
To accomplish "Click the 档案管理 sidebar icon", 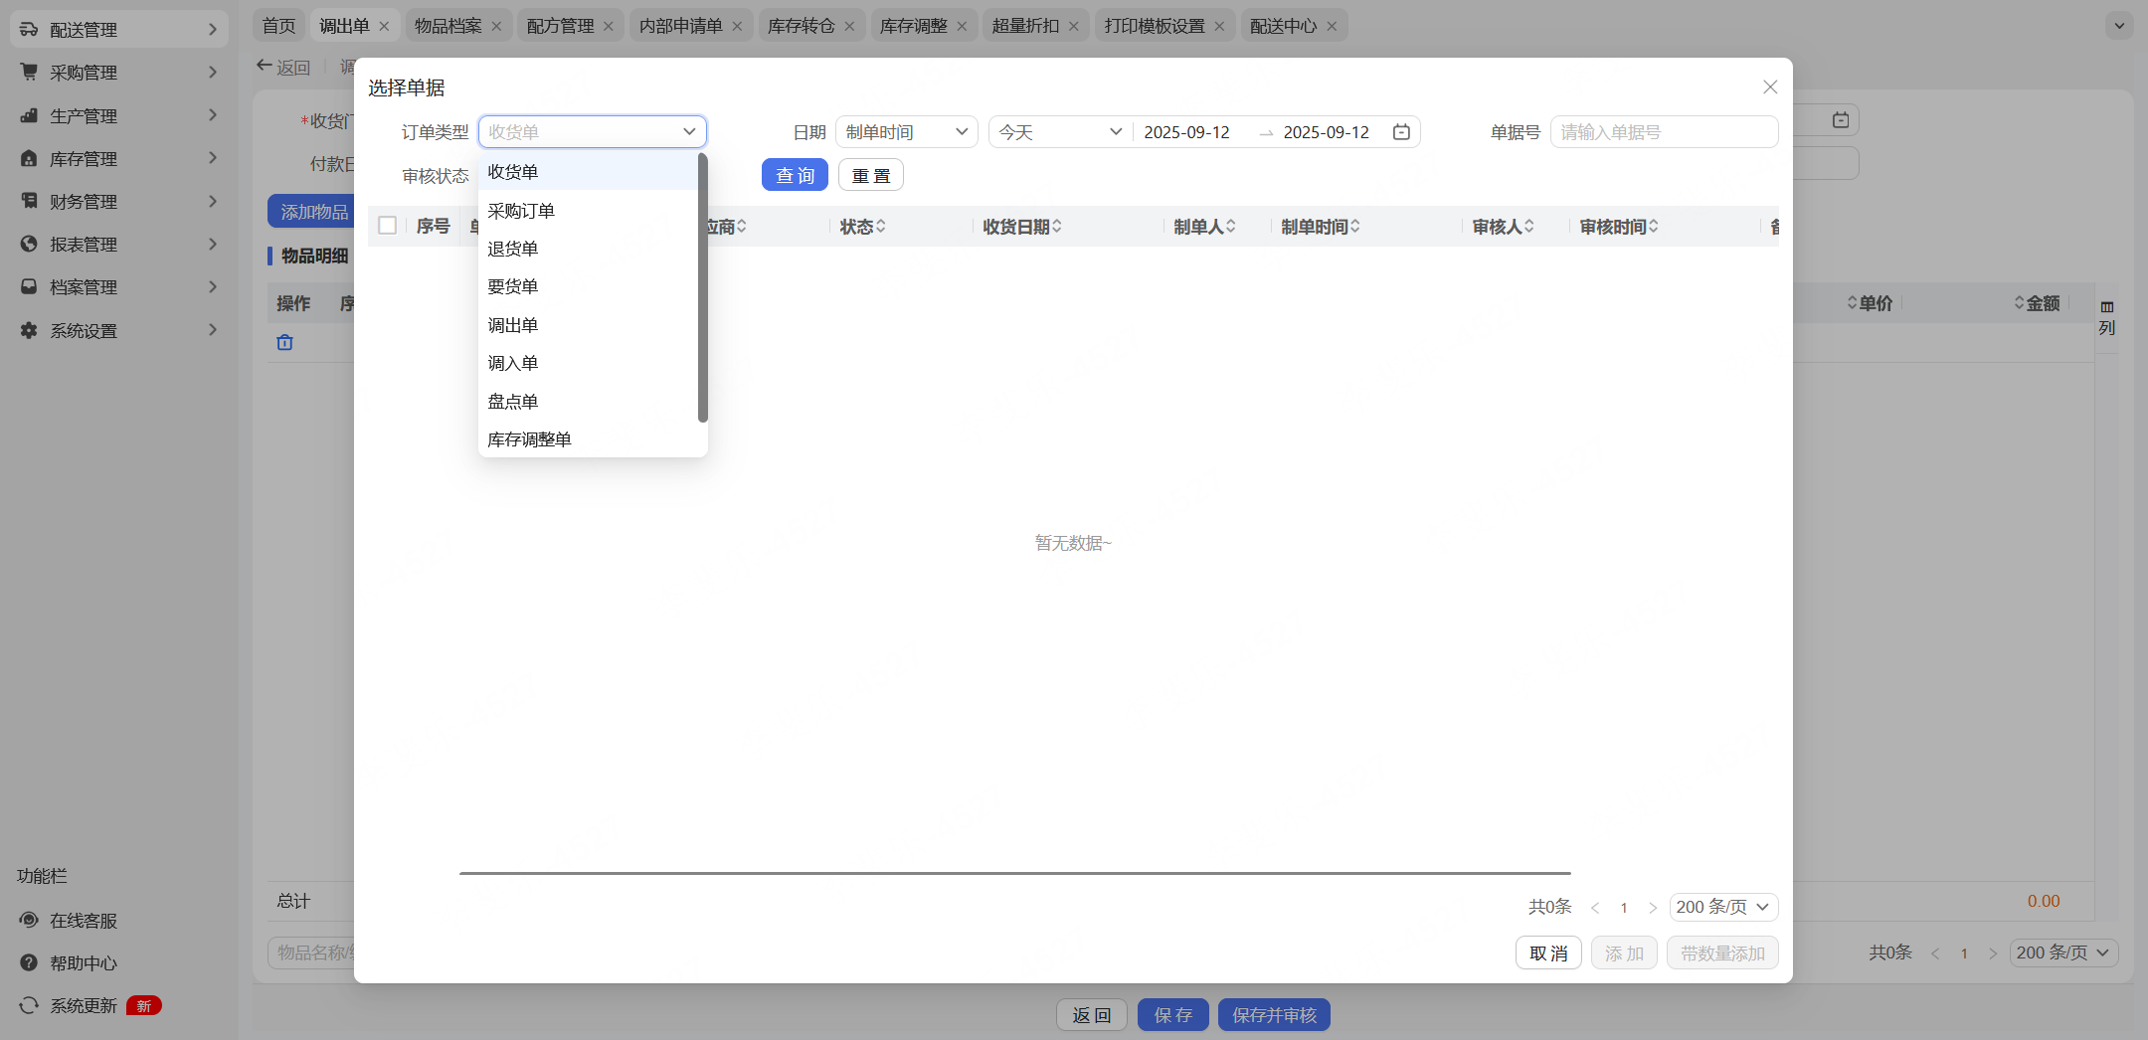I will tap(29, 286).
